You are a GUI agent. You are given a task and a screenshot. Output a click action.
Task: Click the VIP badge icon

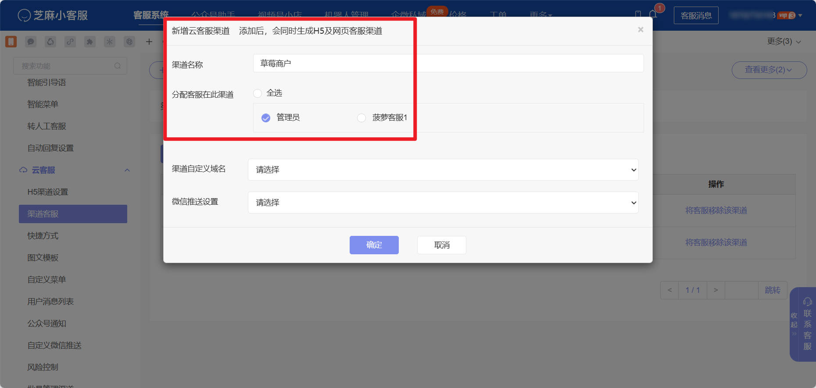tap(787, 15)
